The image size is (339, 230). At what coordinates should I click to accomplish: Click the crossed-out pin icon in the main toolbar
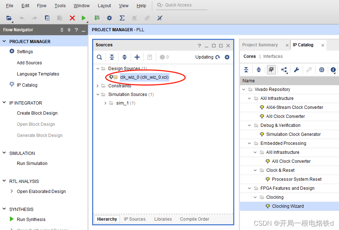[160, 18]
